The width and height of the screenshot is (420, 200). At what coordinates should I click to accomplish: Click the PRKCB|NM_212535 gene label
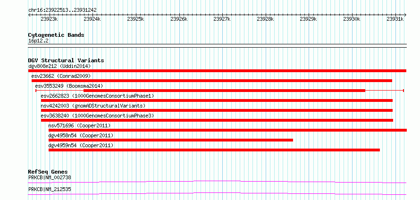point(50,190)
